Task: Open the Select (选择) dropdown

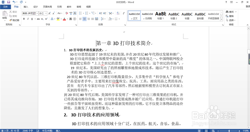Action: (x=231, y=20)
